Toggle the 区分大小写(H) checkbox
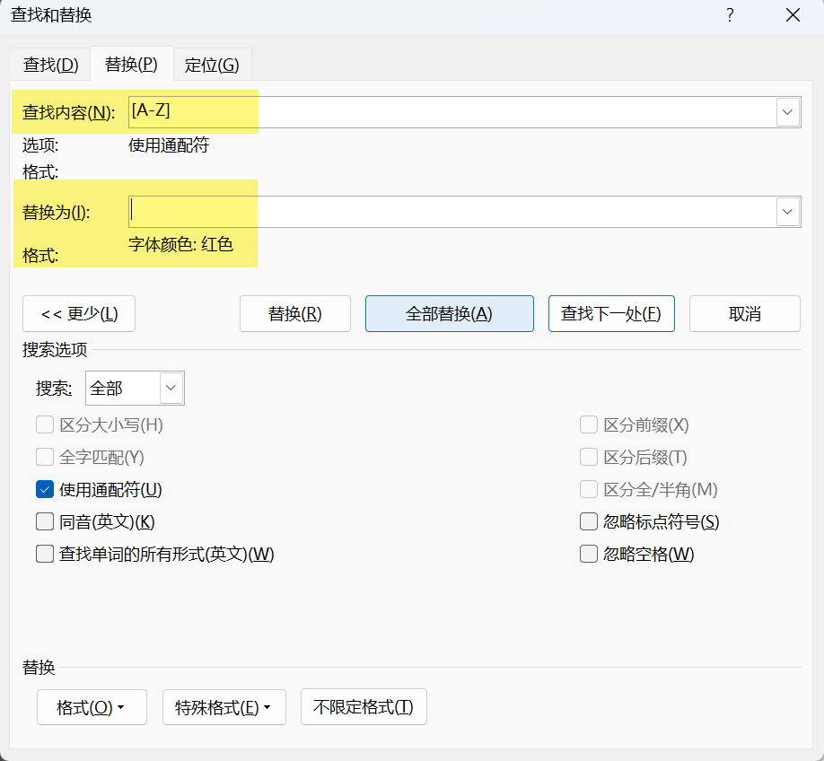 click(45, 424)
